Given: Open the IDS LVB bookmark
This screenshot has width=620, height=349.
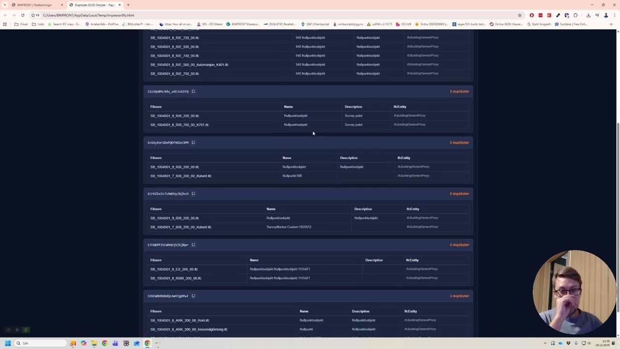Looking at the screenshot, I should pos(403,24).
